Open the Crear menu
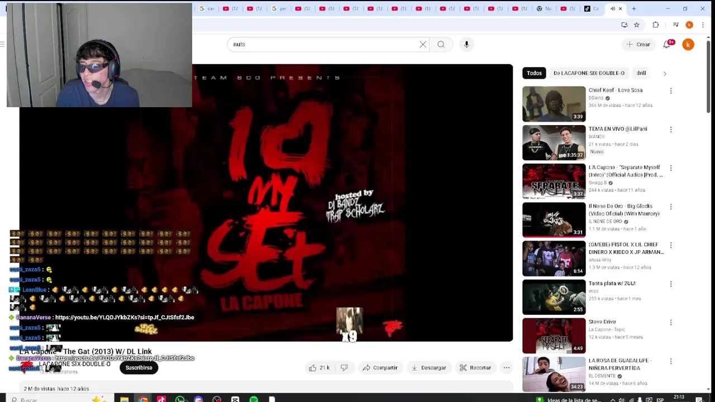Screen dimensions: 715x402 [x=638, y=44]
